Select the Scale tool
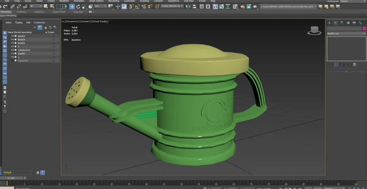 [x=84, y=6]
